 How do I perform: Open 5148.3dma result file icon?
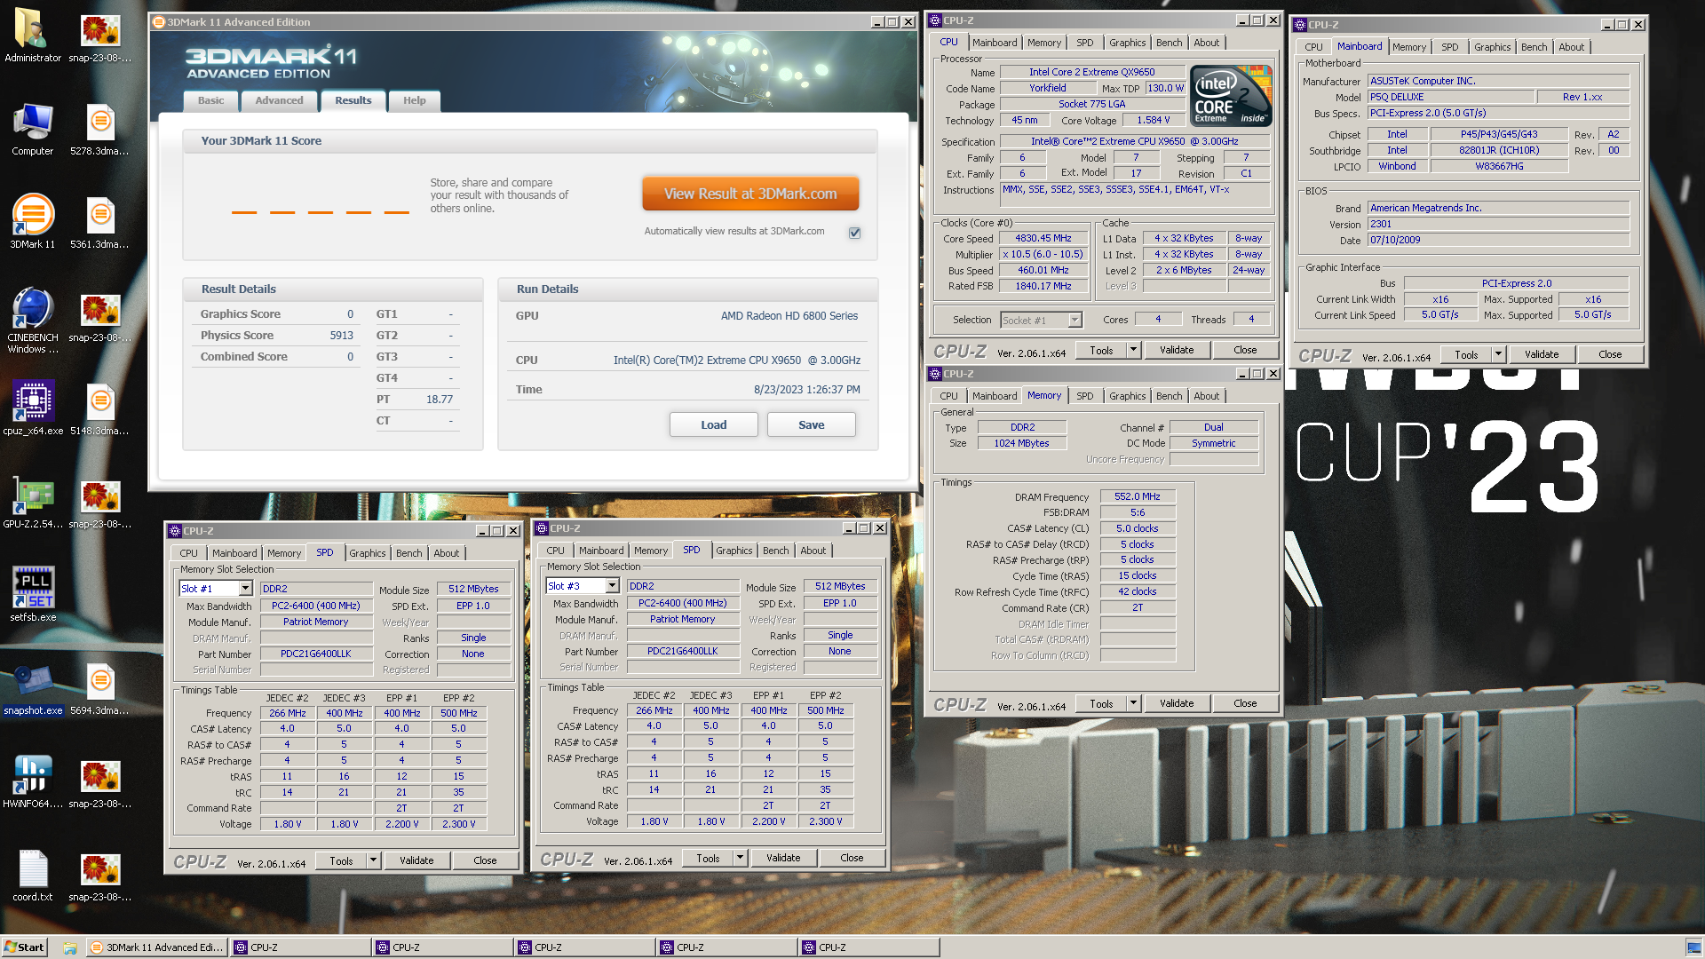[100, 408]
